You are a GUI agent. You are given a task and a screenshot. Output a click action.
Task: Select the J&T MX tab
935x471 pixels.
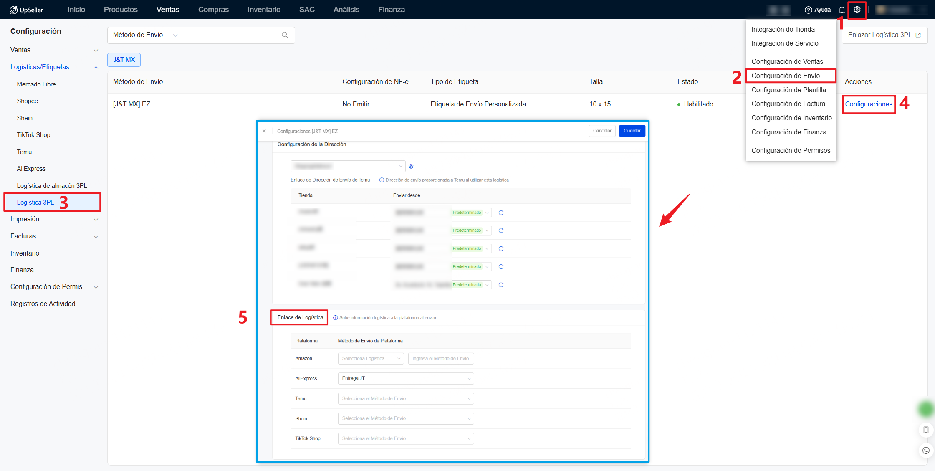point(124,60)
